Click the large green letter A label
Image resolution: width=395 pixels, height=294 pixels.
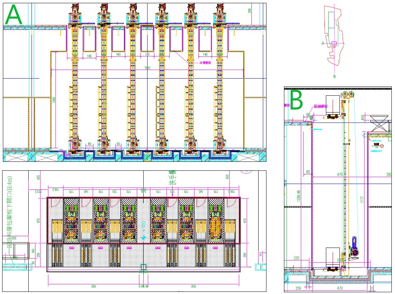[14, 15]
